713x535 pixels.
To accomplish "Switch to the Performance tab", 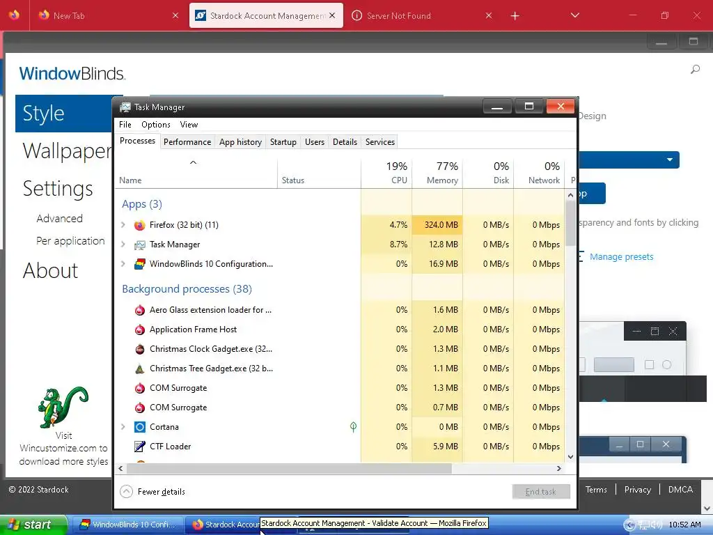I will (187, 142).
